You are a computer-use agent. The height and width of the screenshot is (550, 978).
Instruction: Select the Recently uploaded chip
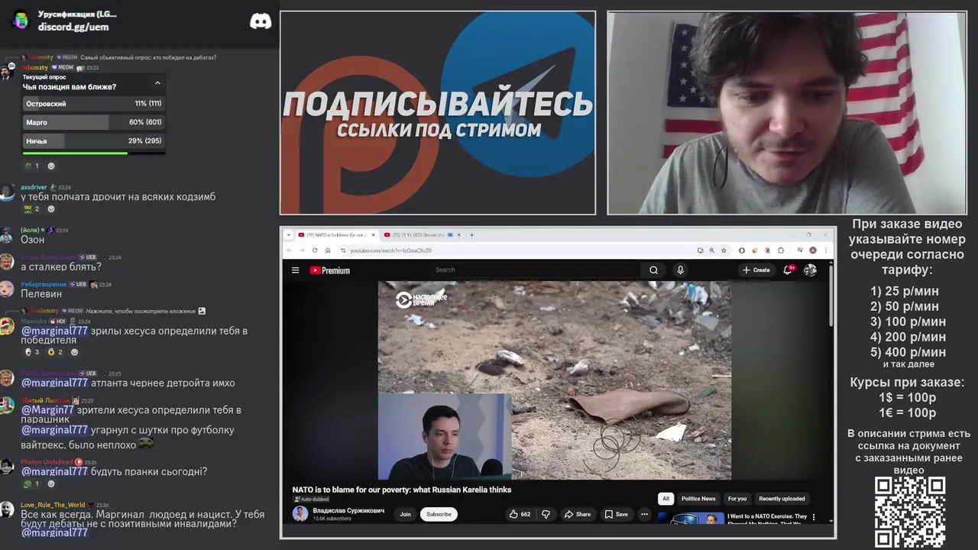tap(782, 499)
